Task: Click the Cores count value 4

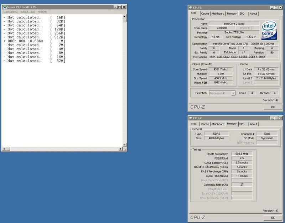Action: click(252, 93)
